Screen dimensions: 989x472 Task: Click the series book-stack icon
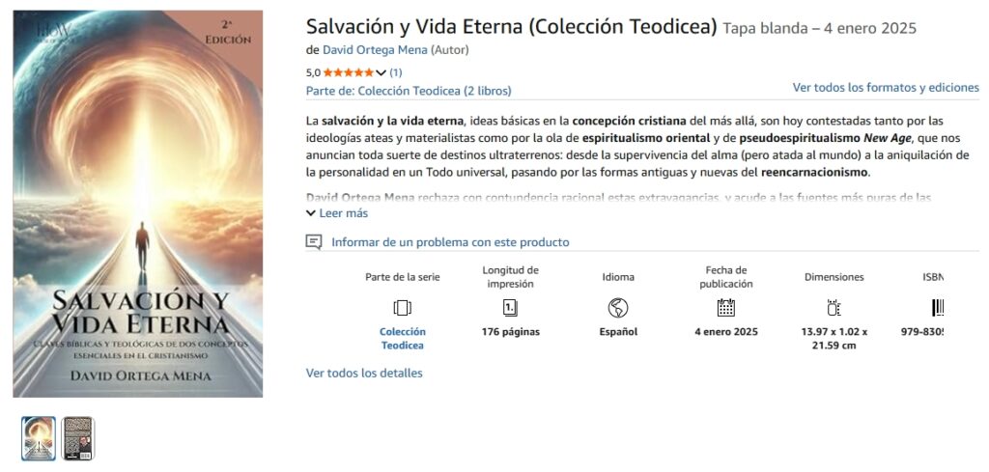402,308
